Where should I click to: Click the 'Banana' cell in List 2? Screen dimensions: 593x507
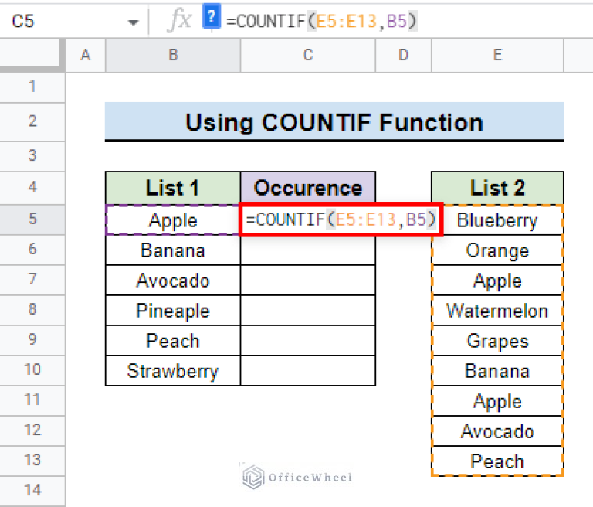click(x=497, y=371)
